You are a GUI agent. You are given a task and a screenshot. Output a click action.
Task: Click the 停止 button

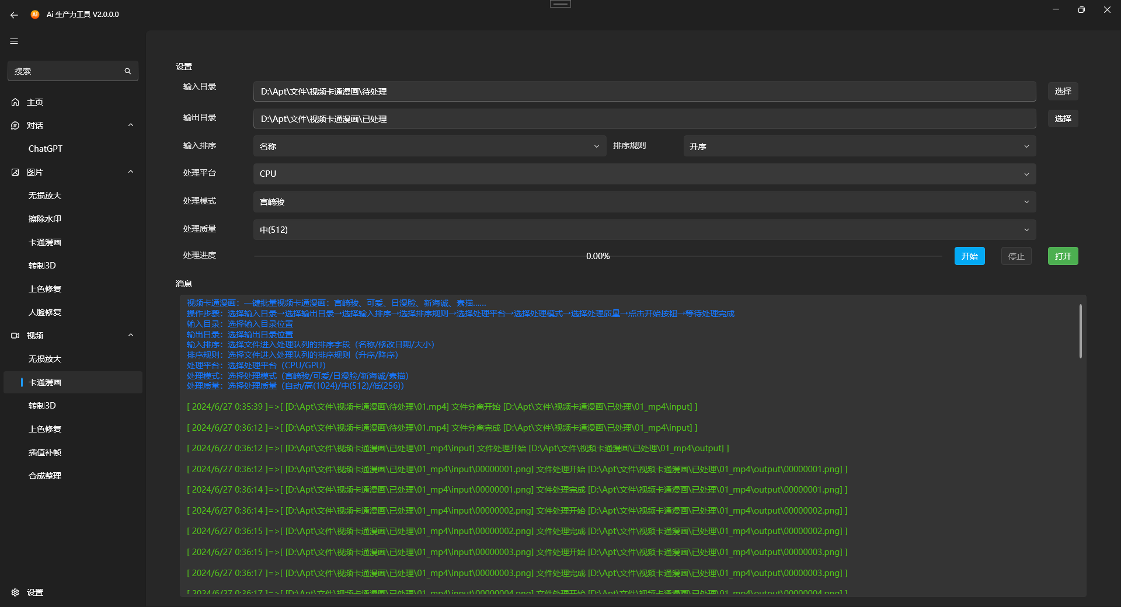[x=1016, y=256]
